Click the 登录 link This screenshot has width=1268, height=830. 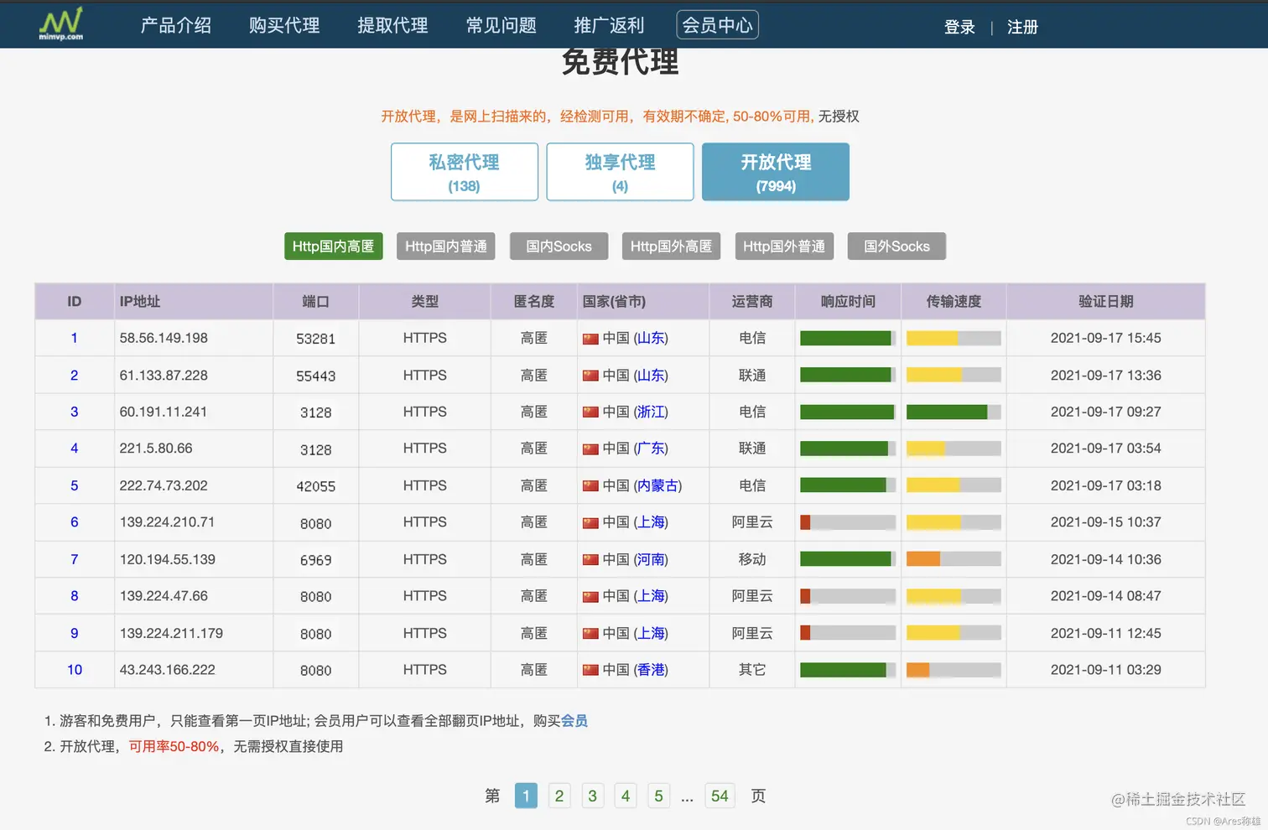coord(959,27)
